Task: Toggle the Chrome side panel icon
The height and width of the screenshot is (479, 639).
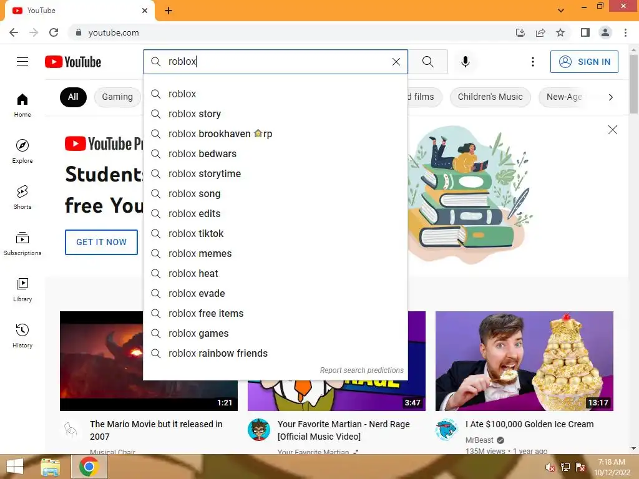Action: click(585, 32)
